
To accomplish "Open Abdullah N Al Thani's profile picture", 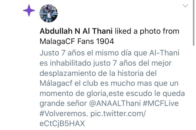I will (x=49, y=13).
